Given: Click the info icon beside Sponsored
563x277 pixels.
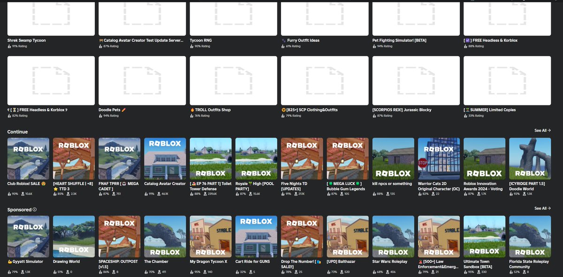Looking at the screenshot, I should (35, 210).
